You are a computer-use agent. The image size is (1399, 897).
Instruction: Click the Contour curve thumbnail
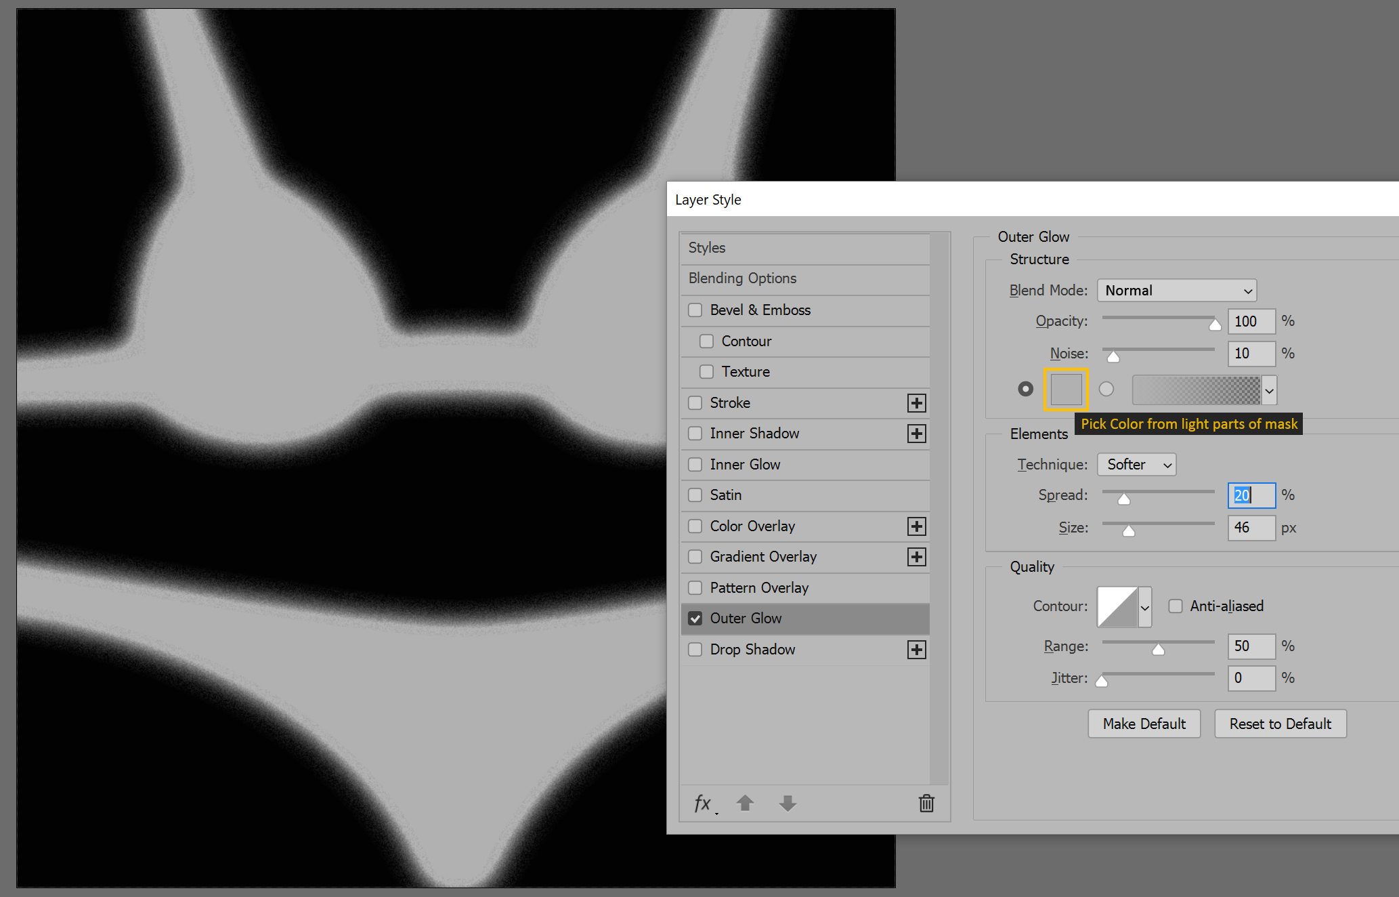[1117, 607]
